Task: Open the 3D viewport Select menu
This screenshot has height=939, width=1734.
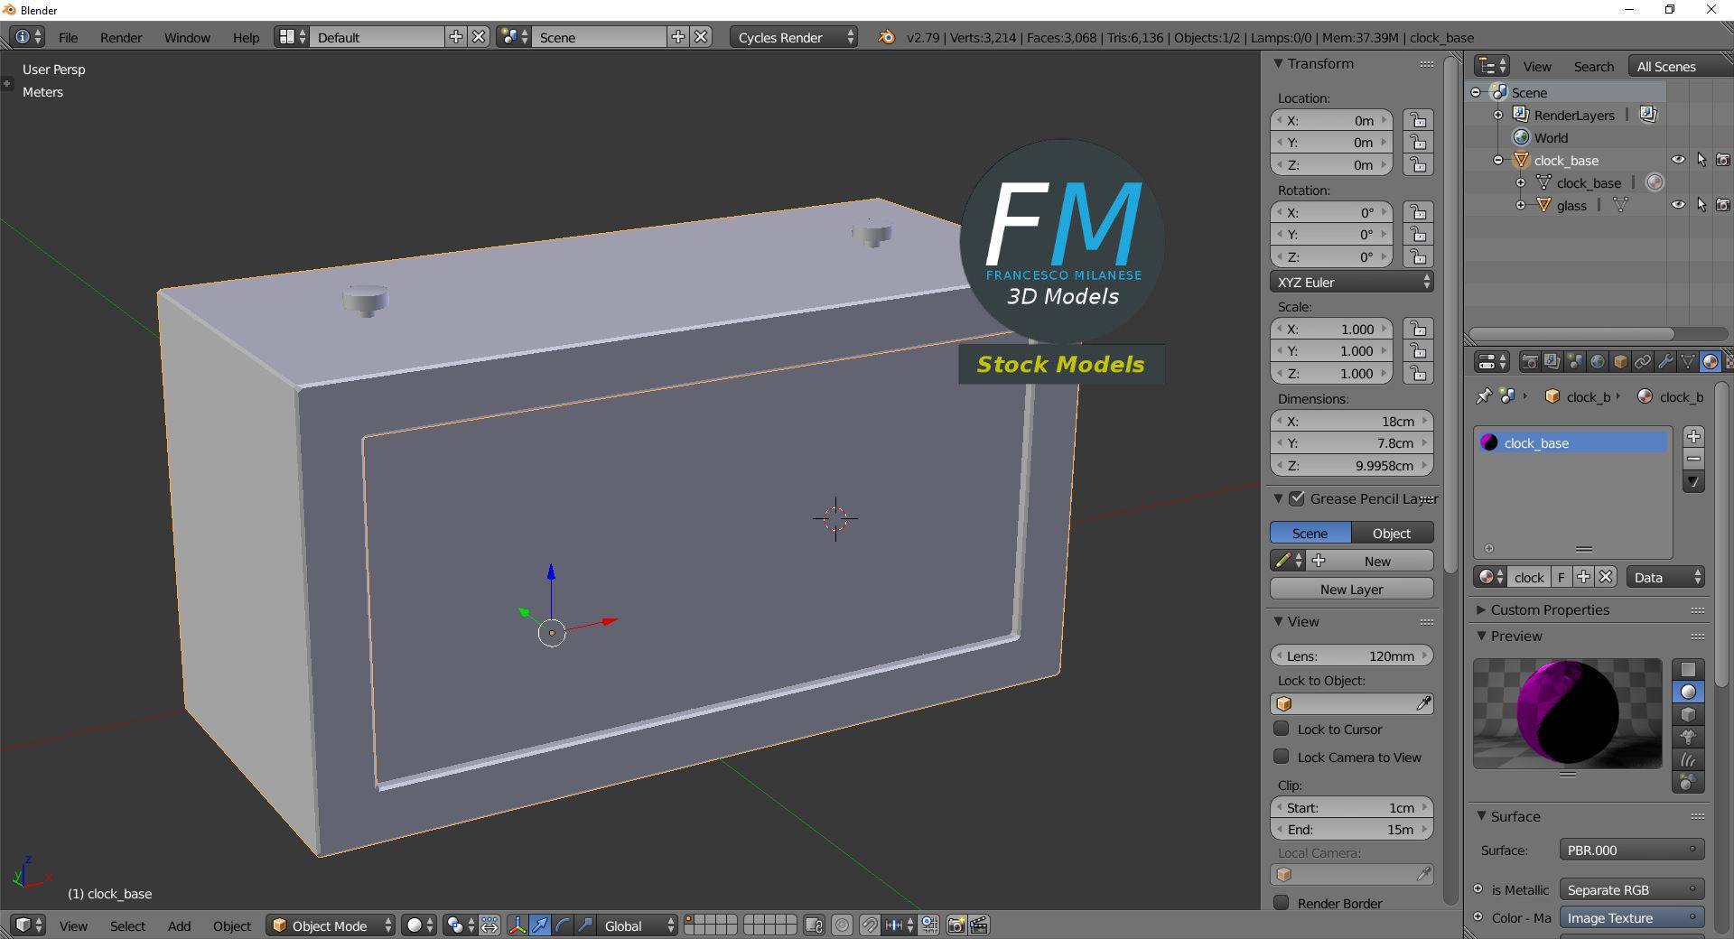Action: point(127,925)
